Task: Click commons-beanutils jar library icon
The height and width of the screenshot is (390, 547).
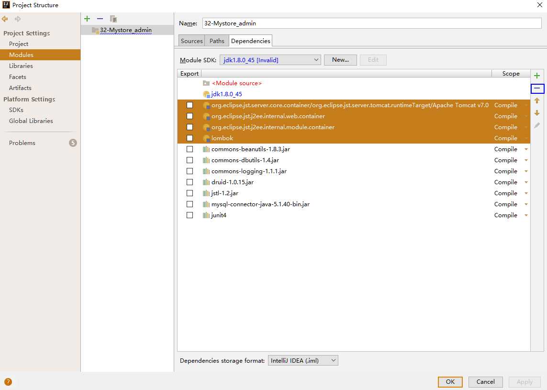Action: coord(206,149)
